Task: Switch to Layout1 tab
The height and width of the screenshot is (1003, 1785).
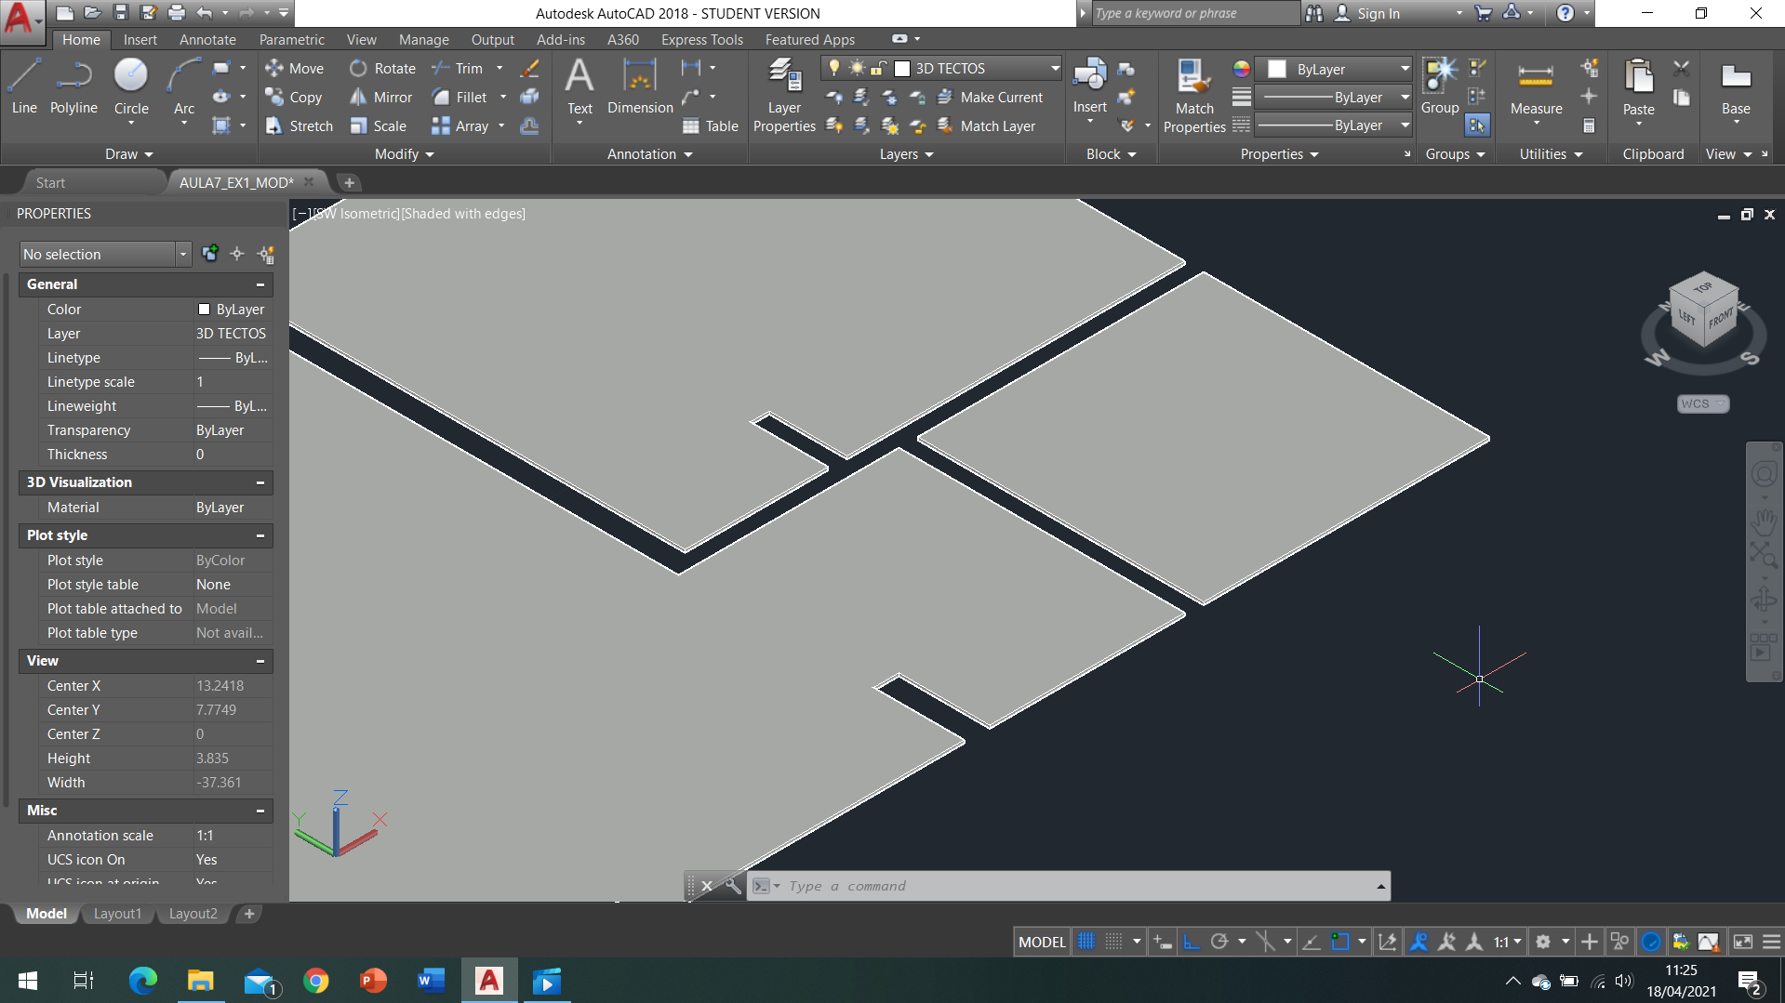Action: (x=117, y=914)
